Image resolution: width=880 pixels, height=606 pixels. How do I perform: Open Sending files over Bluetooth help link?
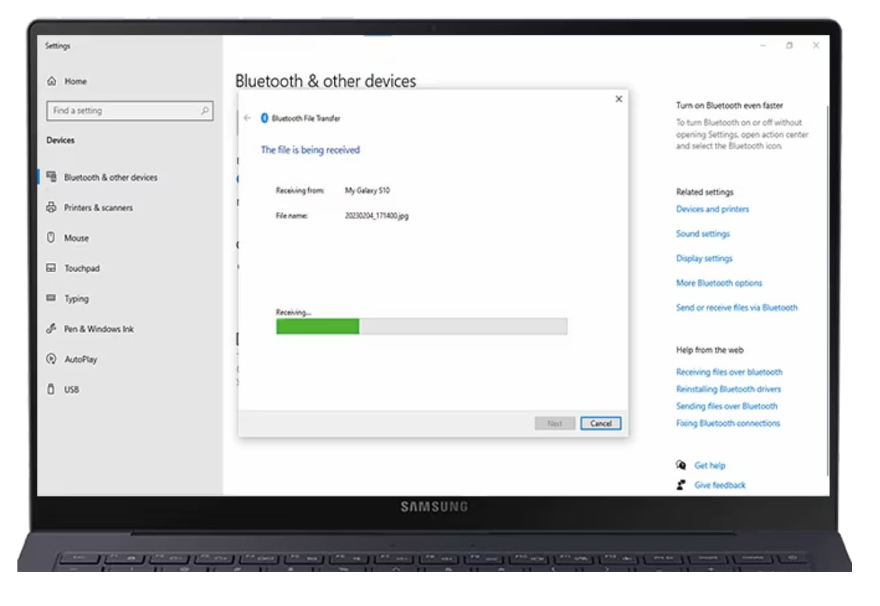coord(727,407)
